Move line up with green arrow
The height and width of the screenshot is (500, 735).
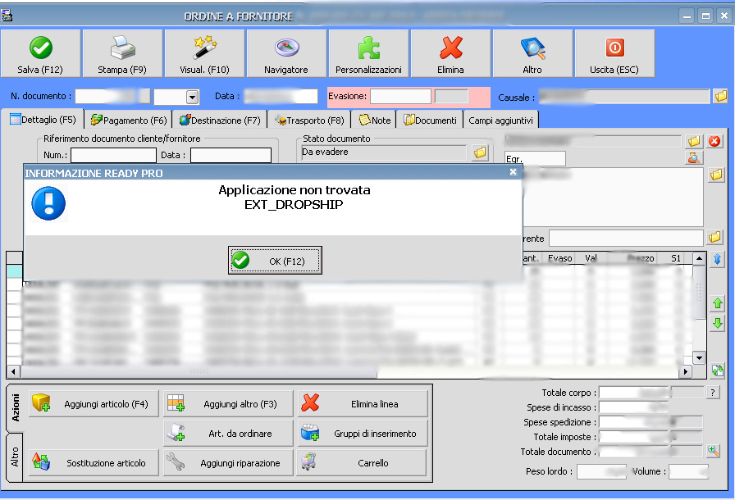click(x=718, y=303)
